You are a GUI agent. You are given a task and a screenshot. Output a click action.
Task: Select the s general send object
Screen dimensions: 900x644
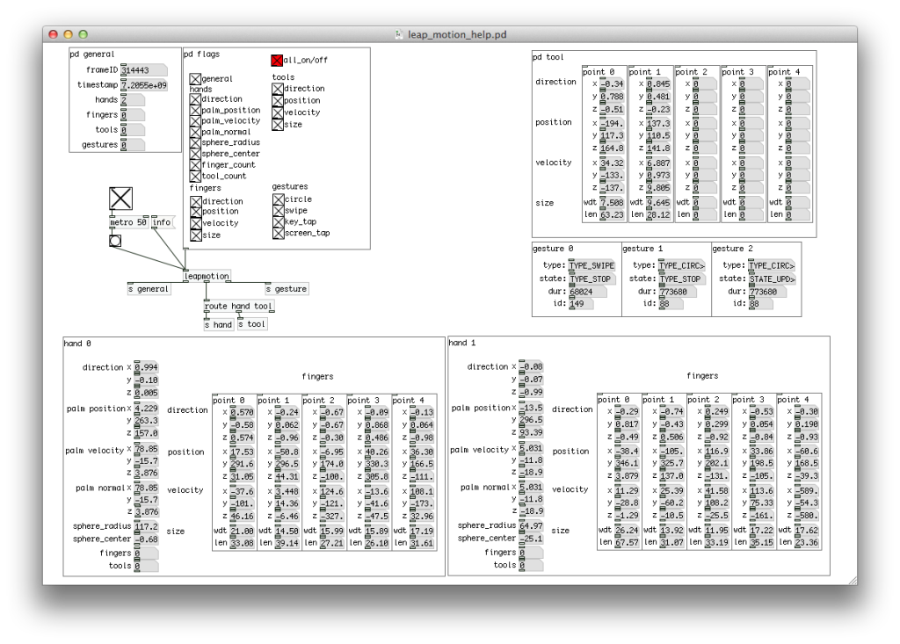point(149,289)
